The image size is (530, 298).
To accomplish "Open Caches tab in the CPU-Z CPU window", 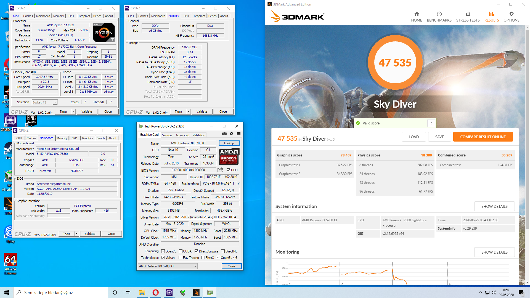I will click(28, 16).
